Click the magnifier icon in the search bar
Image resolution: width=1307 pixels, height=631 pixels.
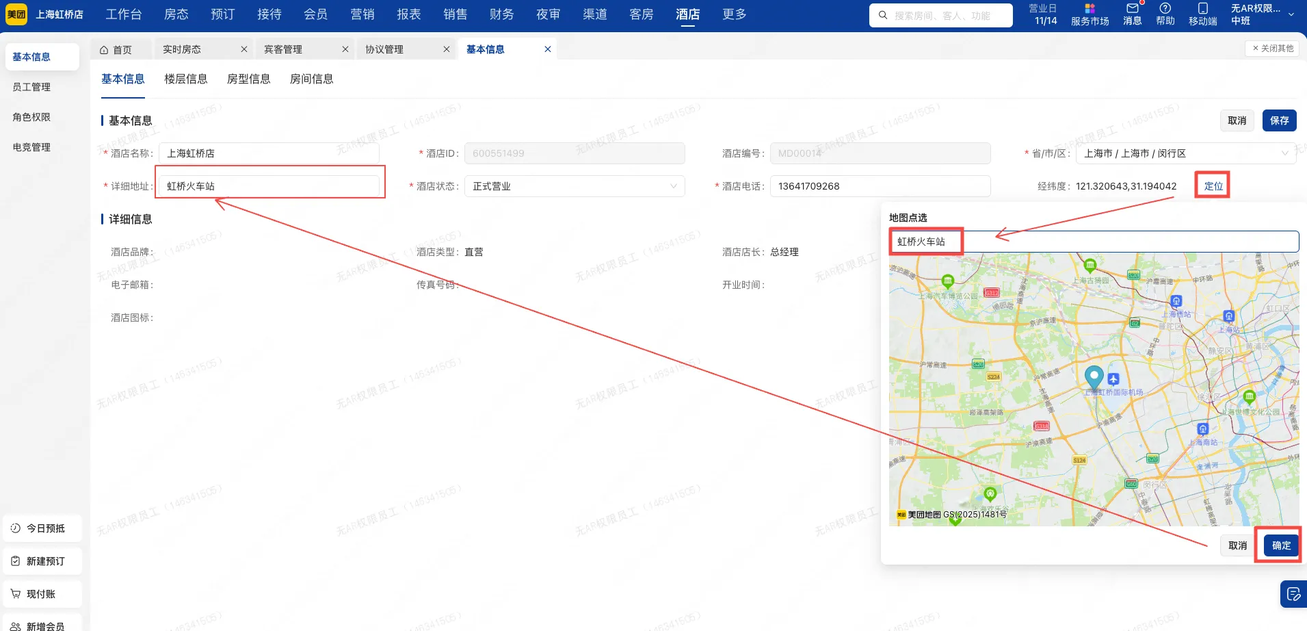tap(884, 14)
